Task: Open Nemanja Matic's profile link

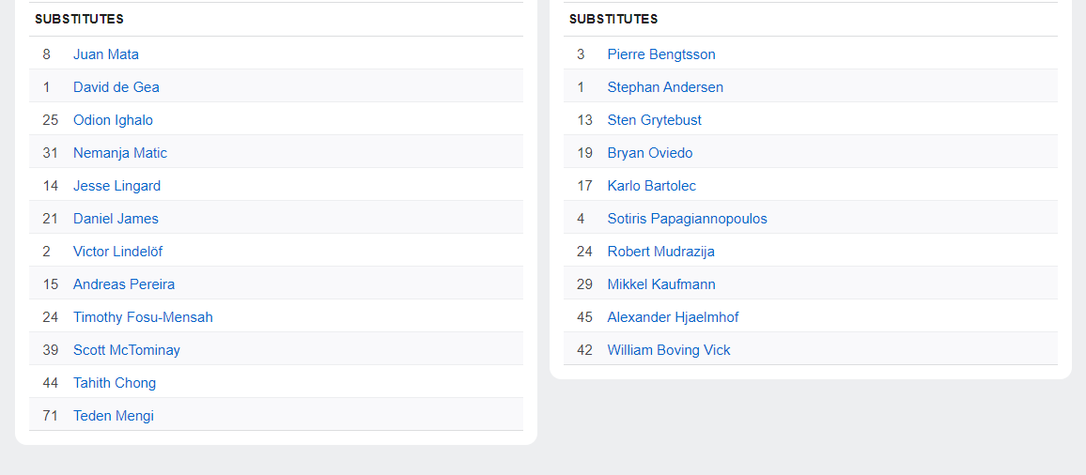Action: (120, 153)
